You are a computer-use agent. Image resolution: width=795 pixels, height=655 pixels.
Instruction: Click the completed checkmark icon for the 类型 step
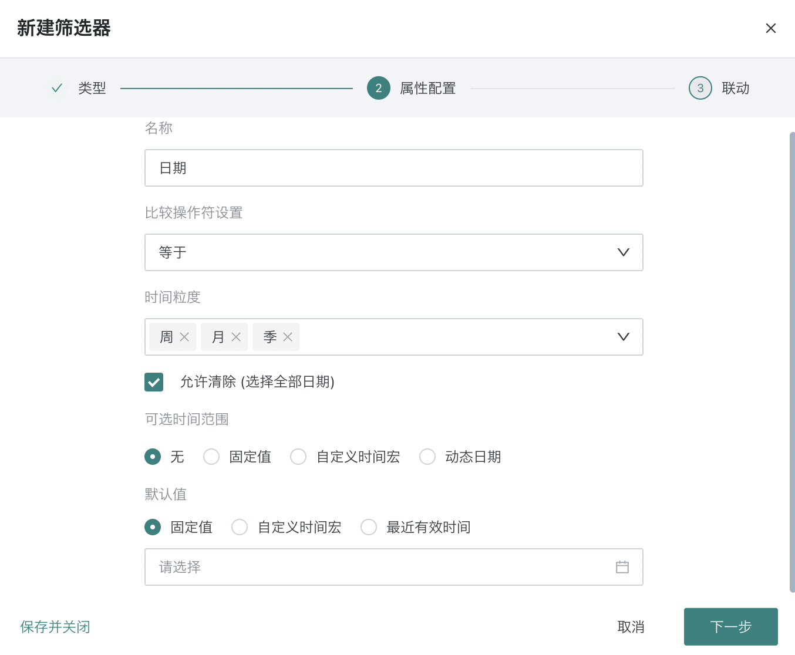(x=57, y=88)
